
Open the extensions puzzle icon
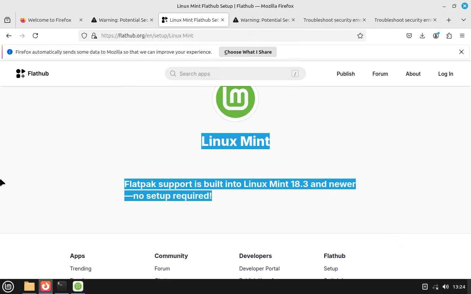coord(449,36)
